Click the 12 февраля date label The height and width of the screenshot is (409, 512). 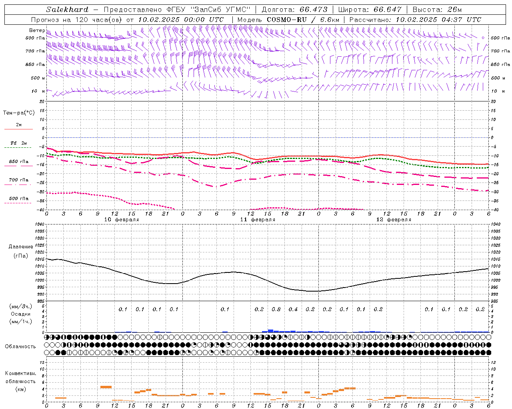click(394, 220)
